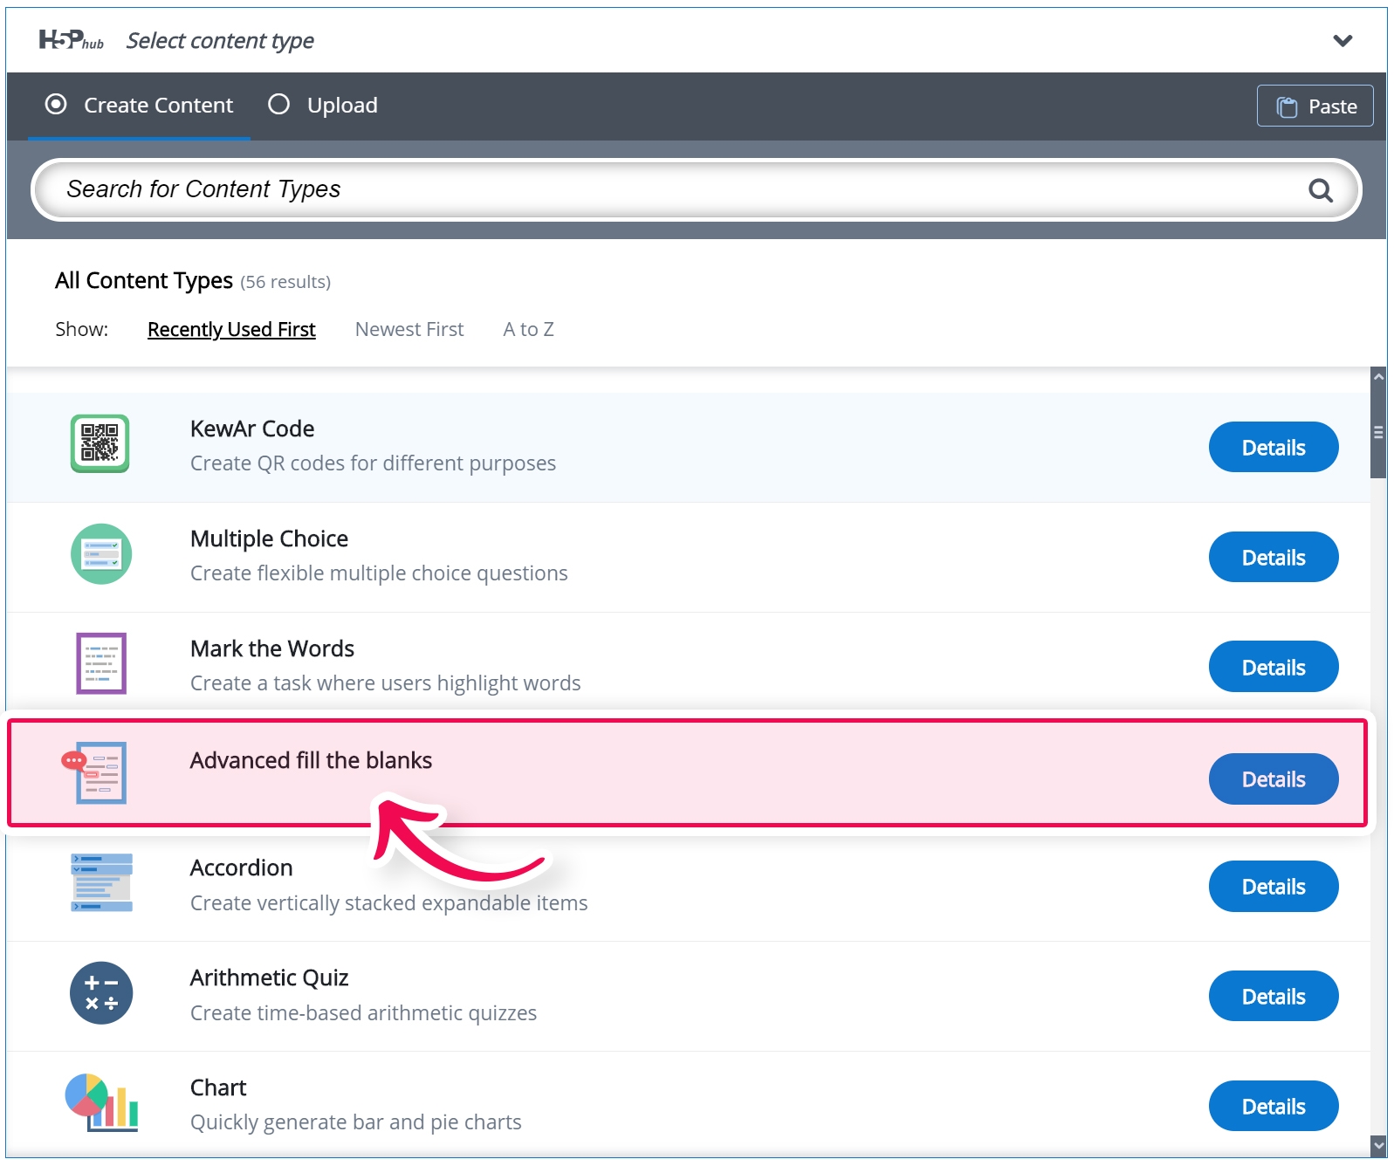Screen dimensions: 1394x1166
Task: Sort by Recently Used First
Action: pyautogui.click(x=231, y=329)
